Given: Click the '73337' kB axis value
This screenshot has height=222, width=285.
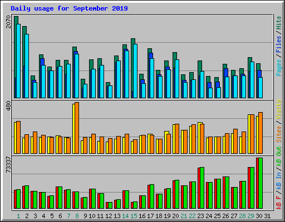Looking at the screenshot, I should [8, 165].
